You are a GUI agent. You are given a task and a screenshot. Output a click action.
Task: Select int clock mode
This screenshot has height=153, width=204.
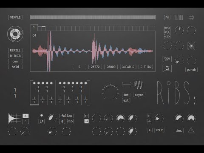click(x=126, y=95)
